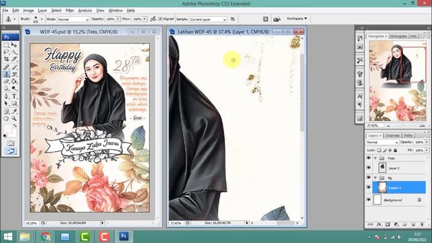Select the Paint Bucket tool
432x243 pixels.
14,81
